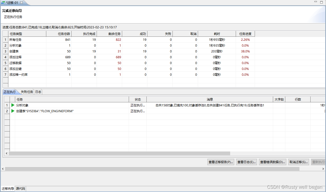
Task: Click the 203毫秒 duration cell
Action: 217,51
